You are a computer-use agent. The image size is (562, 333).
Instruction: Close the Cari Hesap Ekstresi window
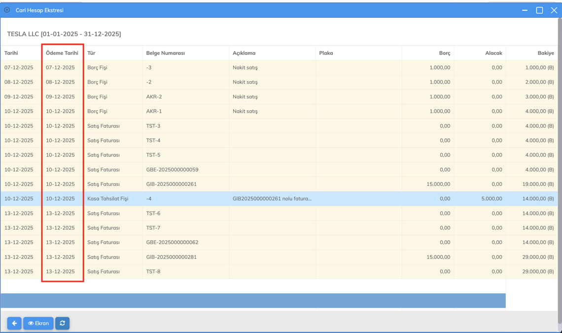(554, 10)
